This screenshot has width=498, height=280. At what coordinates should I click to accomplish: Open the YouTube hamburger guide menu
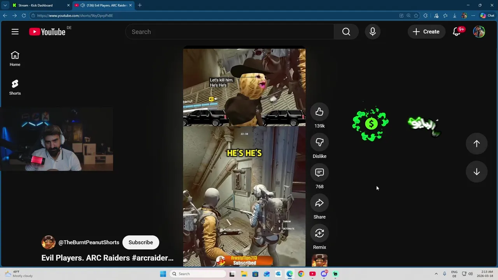pyautogui.click(x=15, y=32)
